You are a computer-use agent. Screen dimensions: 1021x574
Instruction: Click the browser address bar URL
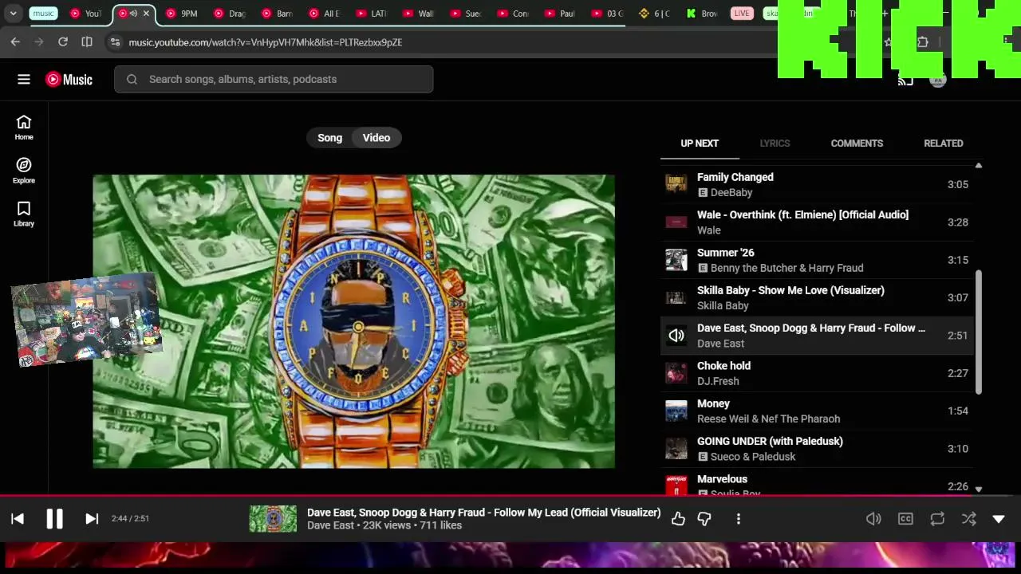[x=266, y=42]
